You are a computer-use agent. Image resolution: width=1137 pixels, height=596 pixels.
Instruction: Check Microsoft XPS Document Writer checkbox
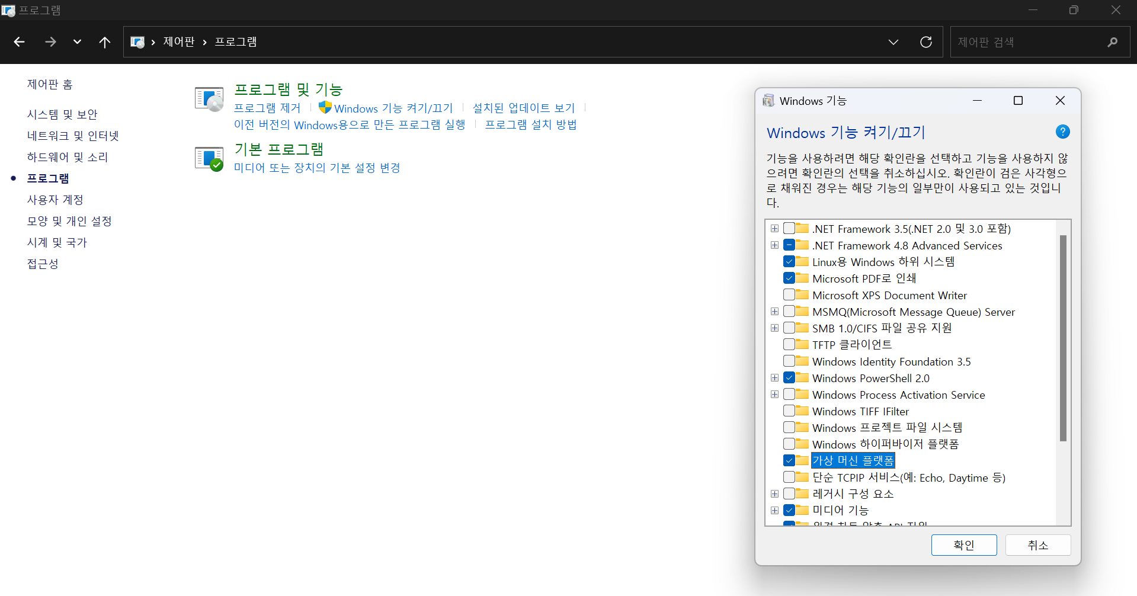pos(789,295)
